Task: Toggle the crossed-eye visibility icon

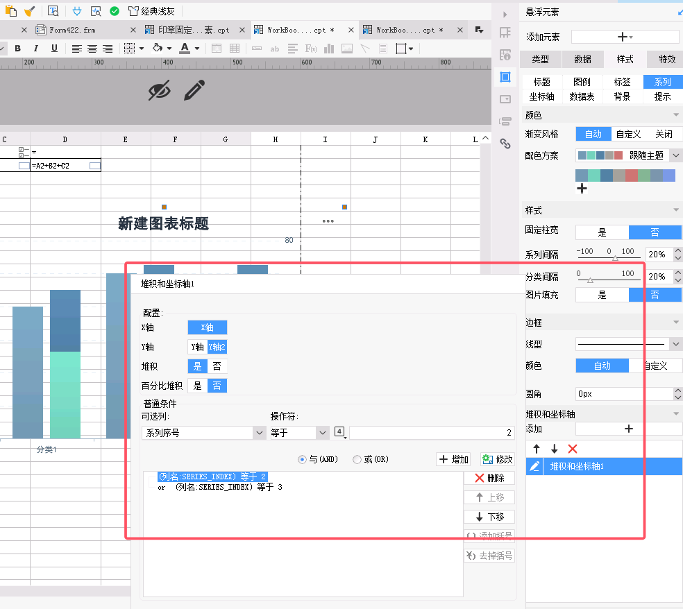Action: [160, 90]
